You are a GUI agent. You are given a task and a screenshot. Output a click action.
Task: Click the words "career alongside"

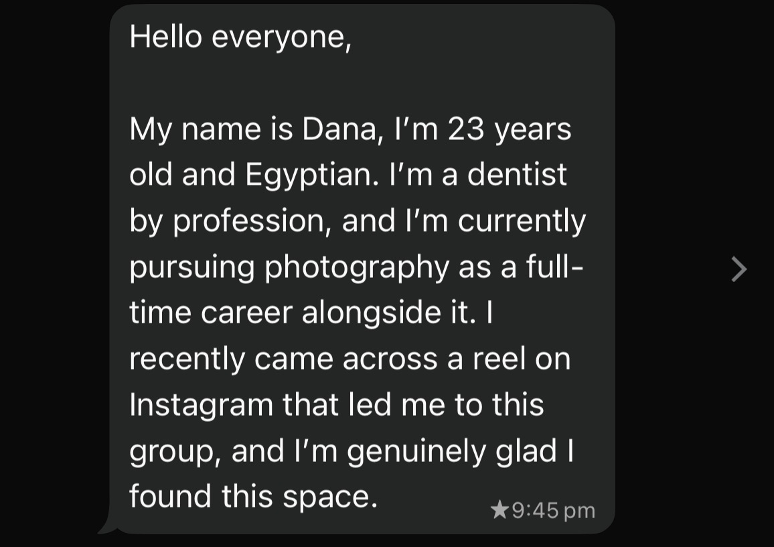[x=321, y=313]
